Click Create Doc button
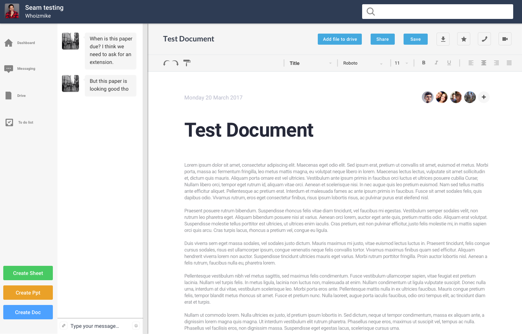Image resolution: width=522 pixels, height=334 pixels. pyautogui.click(x=28, y=312)
